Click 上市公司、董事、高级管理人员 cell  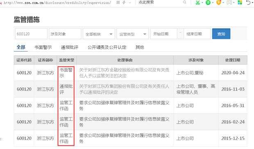click(196, 89)
